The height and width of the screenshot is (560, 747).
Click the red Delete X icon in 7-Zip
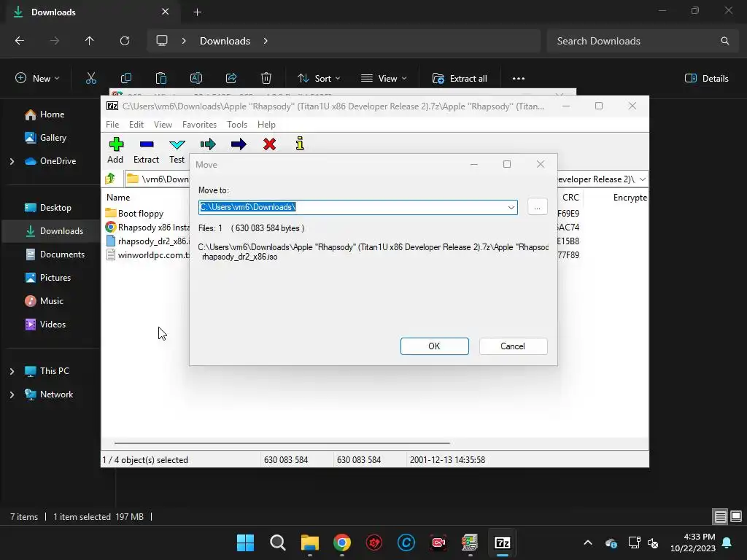coord(270,144)
